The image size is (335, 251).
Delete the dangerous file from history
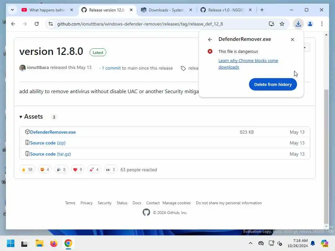[x=273, y=84]
